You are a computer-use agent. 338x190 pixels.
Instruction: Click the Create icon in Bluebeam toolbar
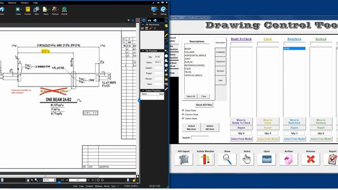[17, 9]
